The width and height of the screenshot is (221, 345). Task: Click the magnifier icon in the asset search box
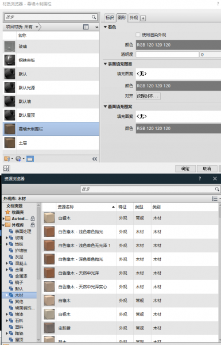217,189
